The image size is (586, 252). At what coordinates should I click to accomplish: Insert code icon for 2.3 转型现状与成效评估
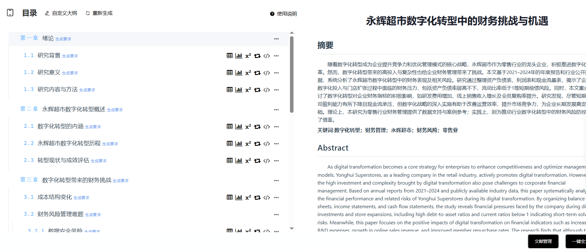tap(267, 161)
